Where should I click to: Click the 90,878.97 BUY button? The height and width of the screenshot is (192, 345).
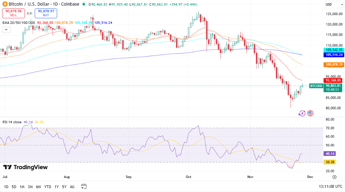[46, 13]
